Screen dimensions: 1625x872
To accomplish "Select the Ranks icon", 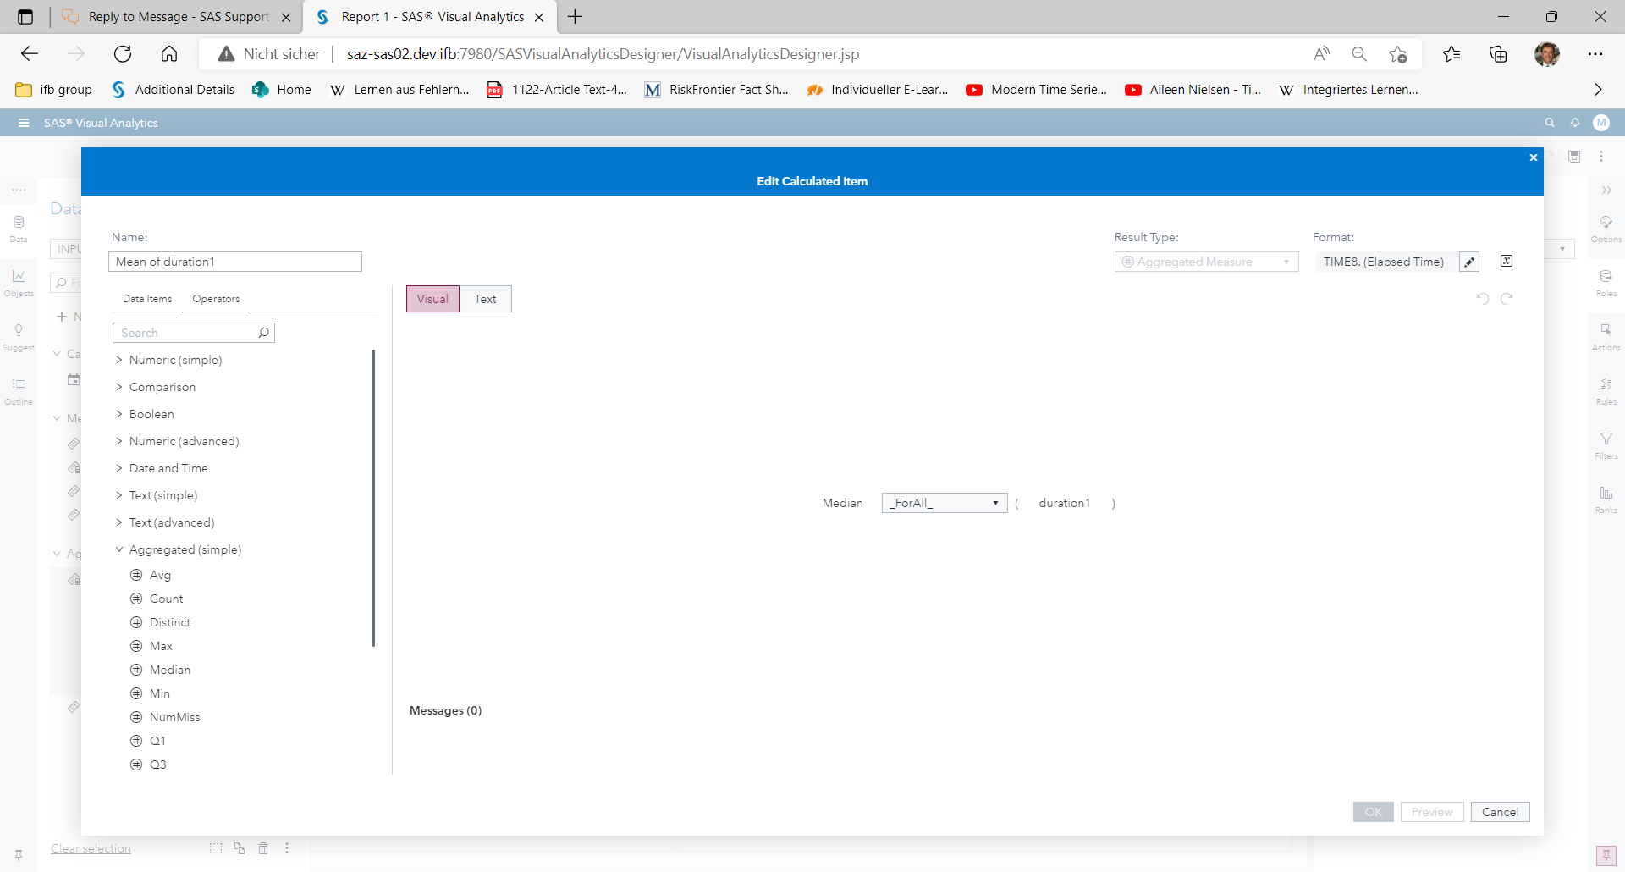I will point(1606,499).
